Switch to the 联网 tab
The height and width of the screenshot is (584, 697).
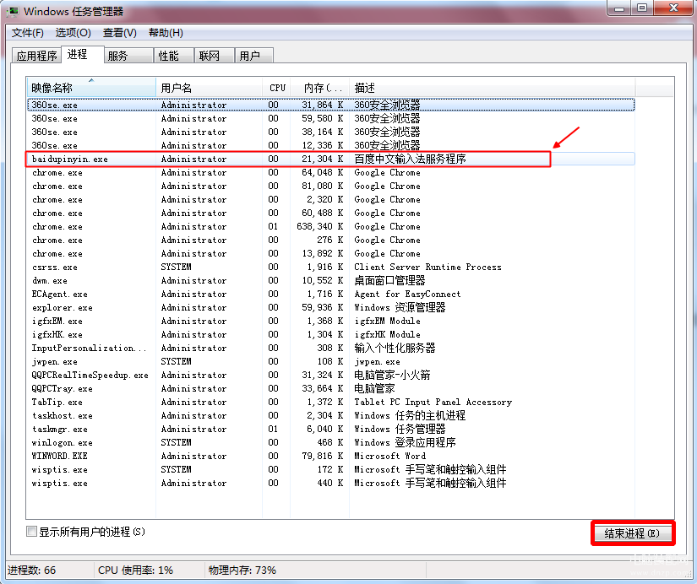pos(215,56)
